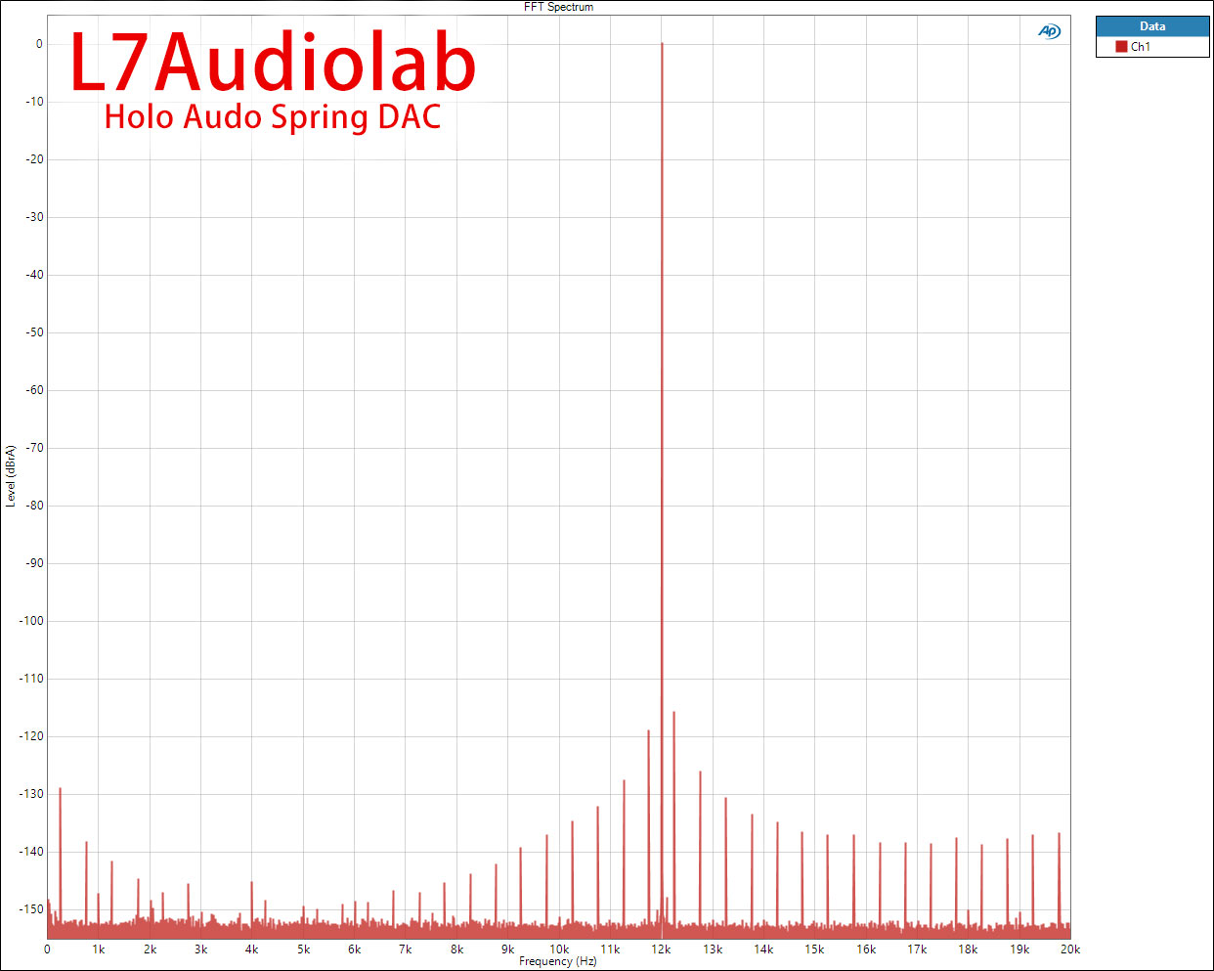Click the -30 level axis label

click(x=34, y=217)
